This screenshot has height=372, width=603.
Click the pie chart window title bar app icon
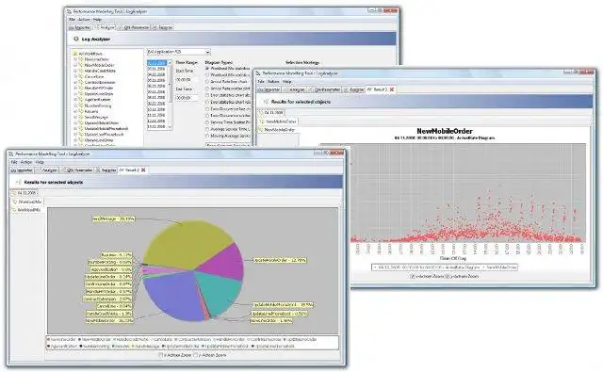[x=11, y=154]
